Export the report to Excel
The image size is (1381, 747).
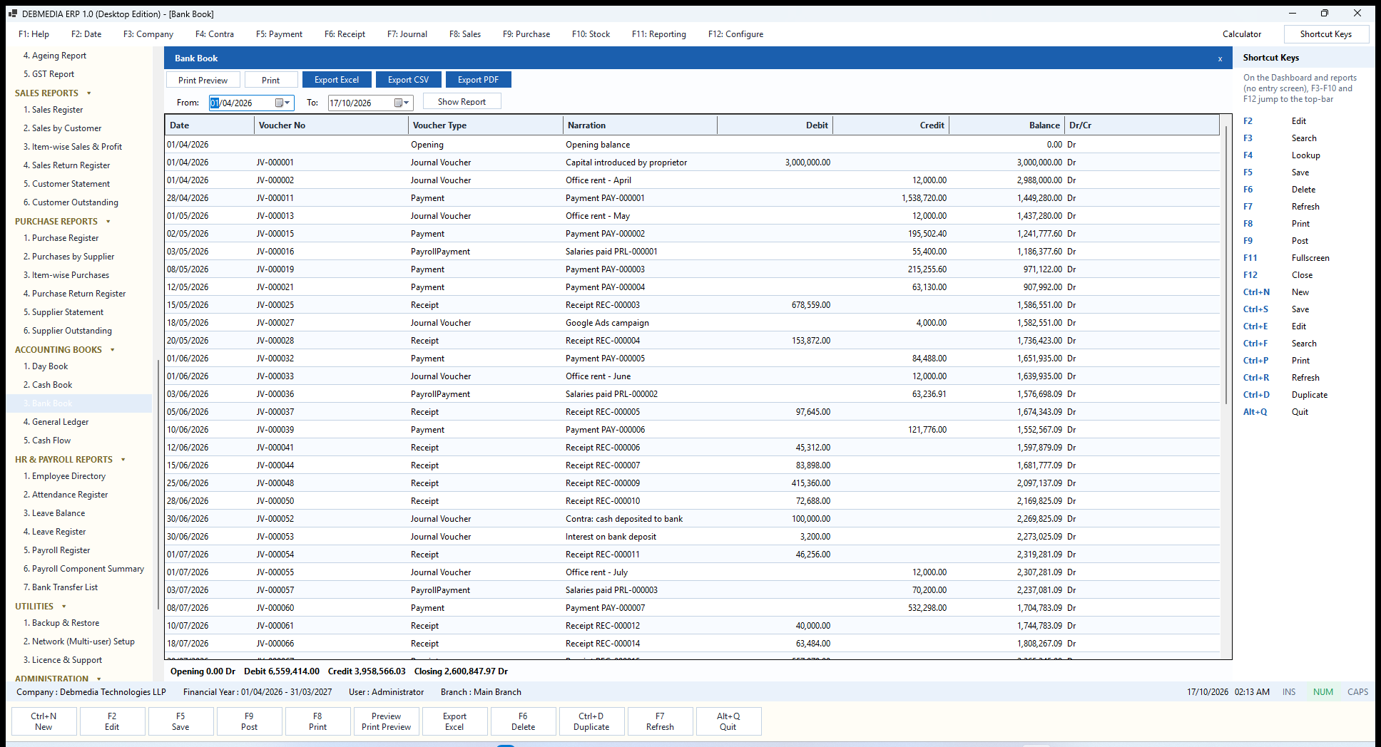337,80
